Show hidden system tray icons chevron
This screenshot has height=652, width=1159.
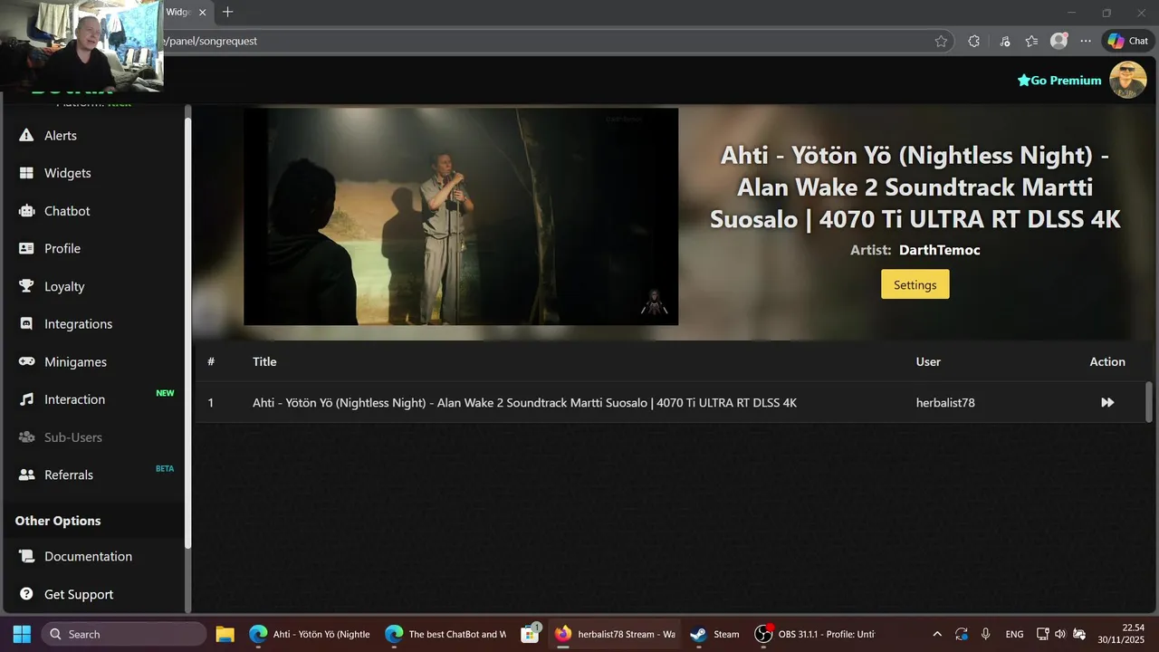(x=937, y=634)
